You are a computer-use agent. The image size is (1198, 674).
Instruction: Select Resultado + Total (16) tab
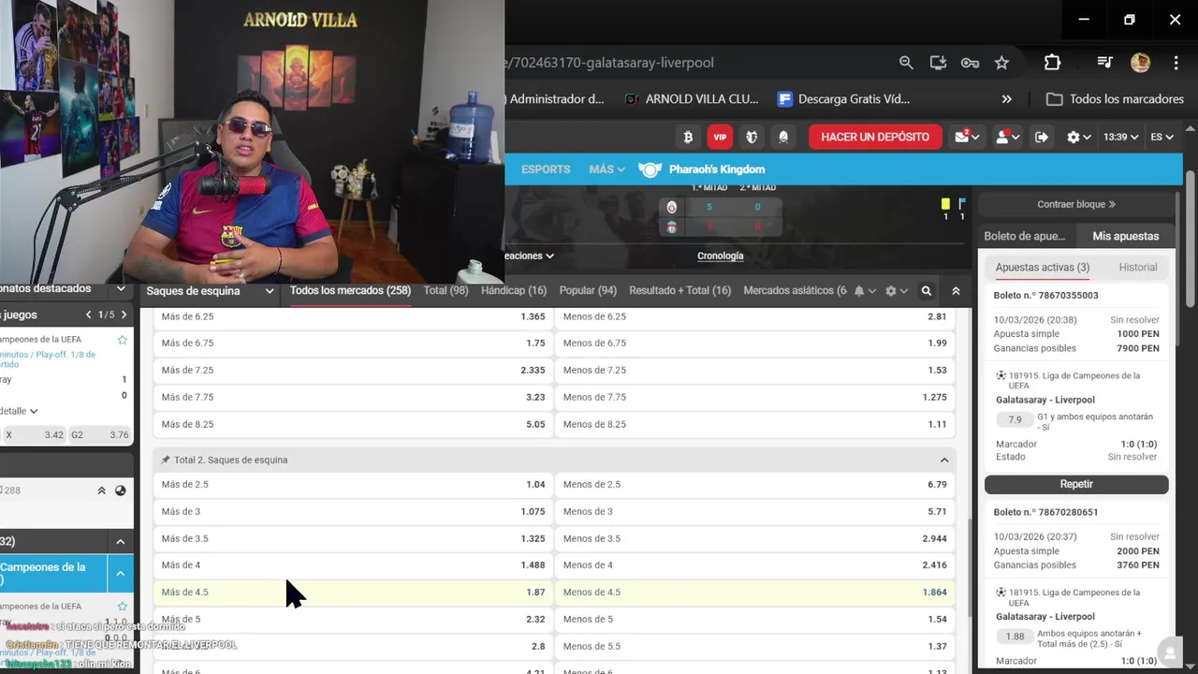point(679,291)
